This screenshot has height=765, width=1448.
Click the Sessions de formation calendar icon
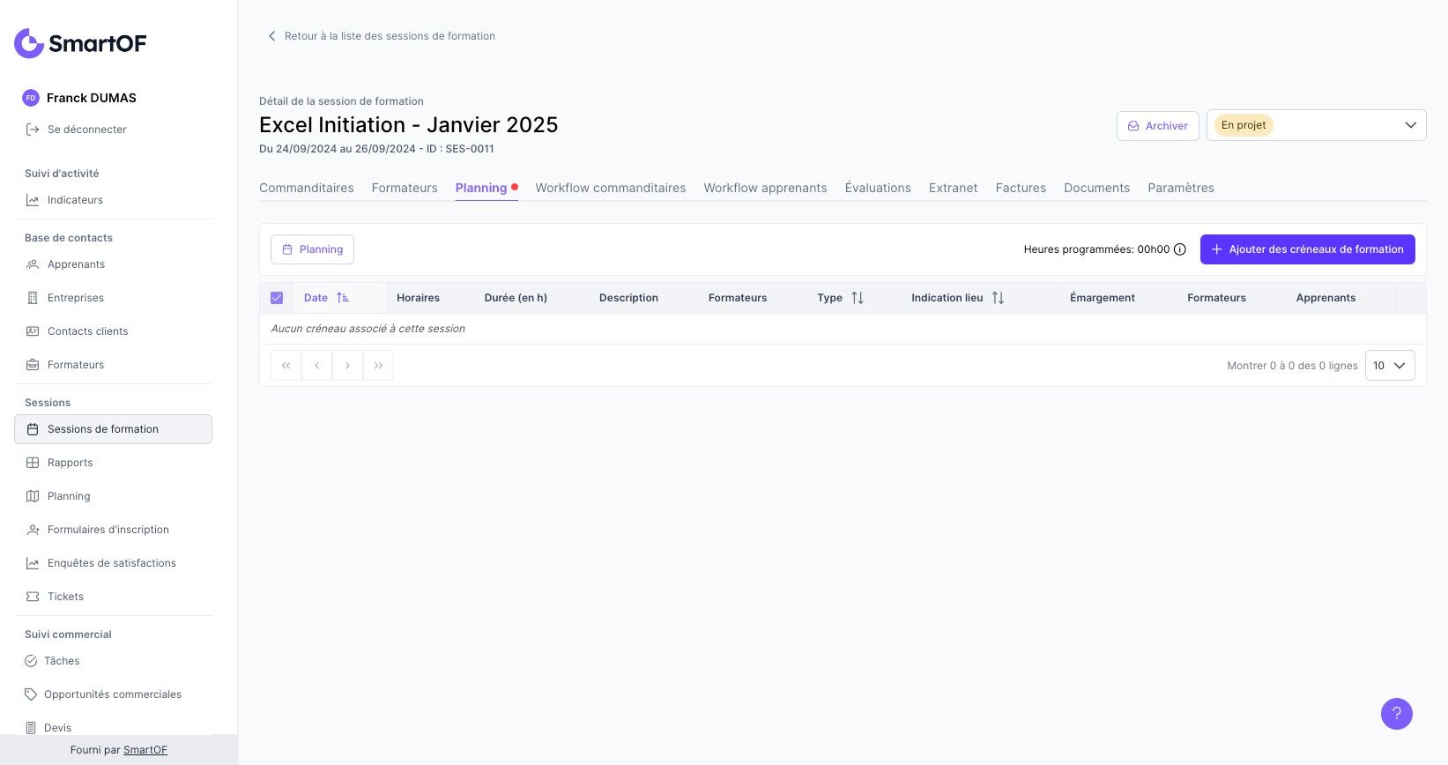click(x=33, y=429)
